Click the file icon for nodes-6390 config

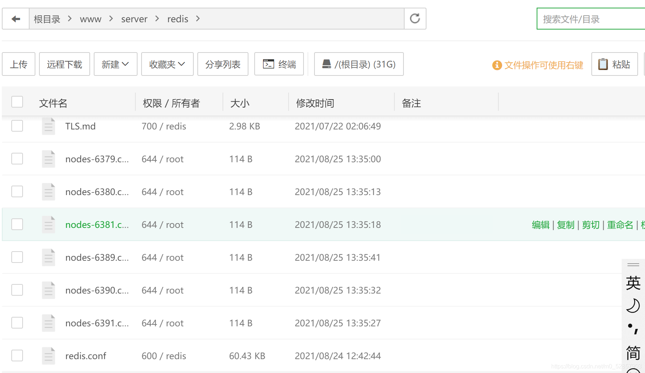(49, 290)
